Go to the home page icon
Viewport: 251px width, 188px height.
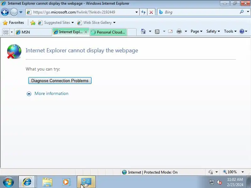143,31
